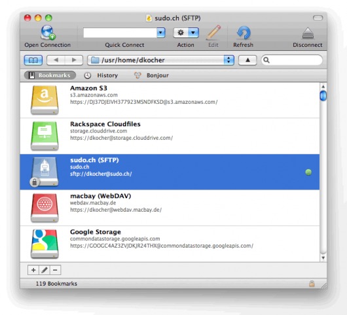Toggle the bookmarks book view button
Image resolution: width=347 pixels, height=315 pixels.
tap(33, 60)
